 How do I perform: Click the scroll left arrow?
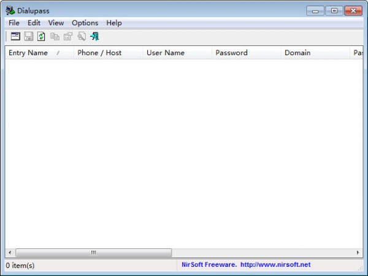pyautogui.click(x=10, y=253)
